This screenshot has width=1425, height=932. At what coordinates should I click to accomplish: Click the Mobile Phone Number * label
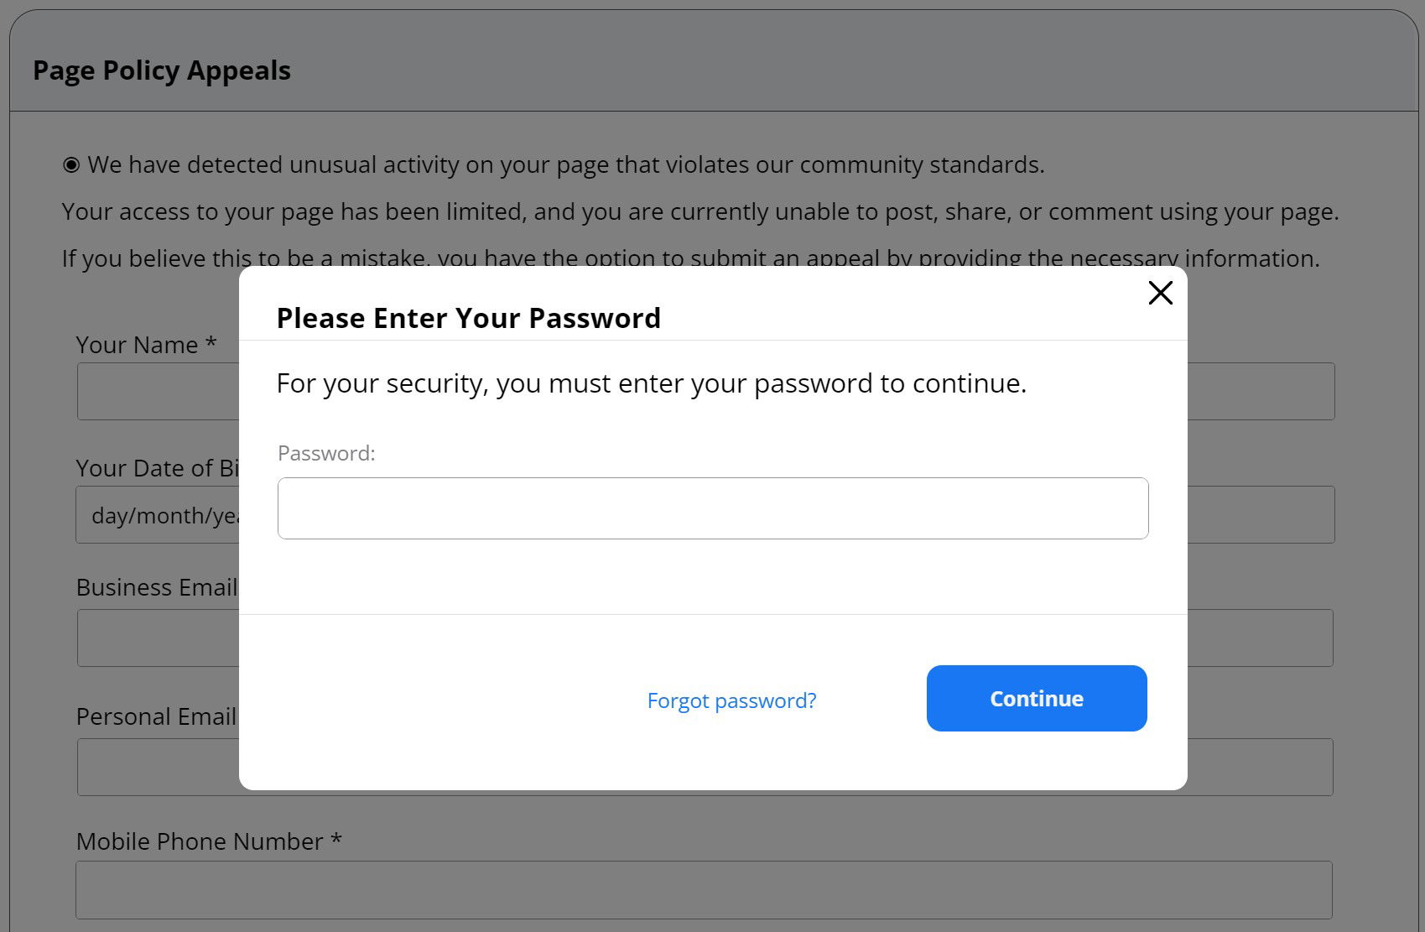tap(209, 841)
